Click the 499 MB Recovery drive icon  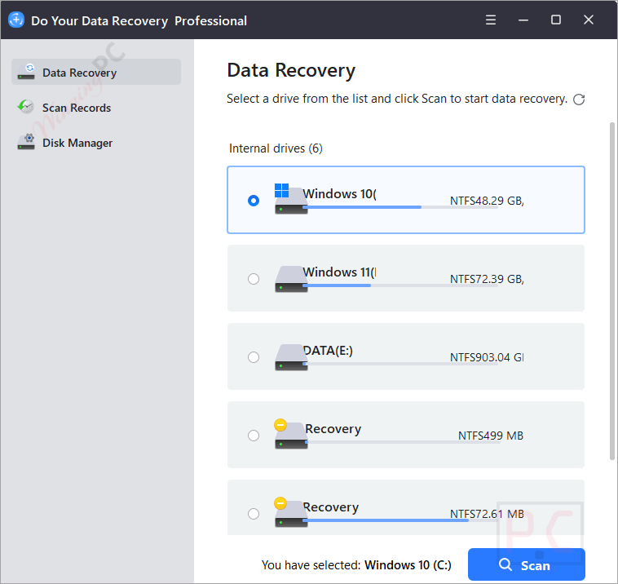pyautogui.click(x=291, y=434)
